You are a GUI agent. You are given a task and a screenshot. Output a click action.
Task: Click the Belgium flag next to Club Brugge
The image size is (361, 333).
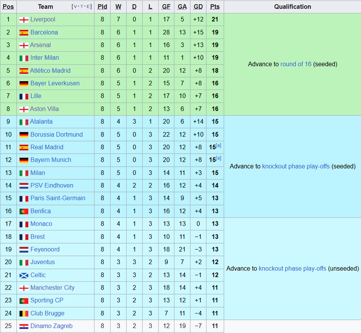[24, 313]
